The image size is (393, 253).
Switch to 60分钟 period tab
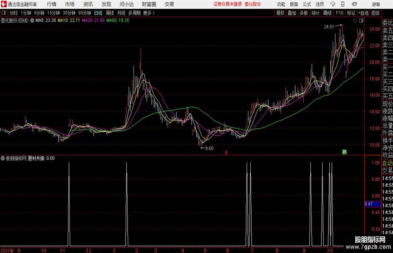coord(84,13)
